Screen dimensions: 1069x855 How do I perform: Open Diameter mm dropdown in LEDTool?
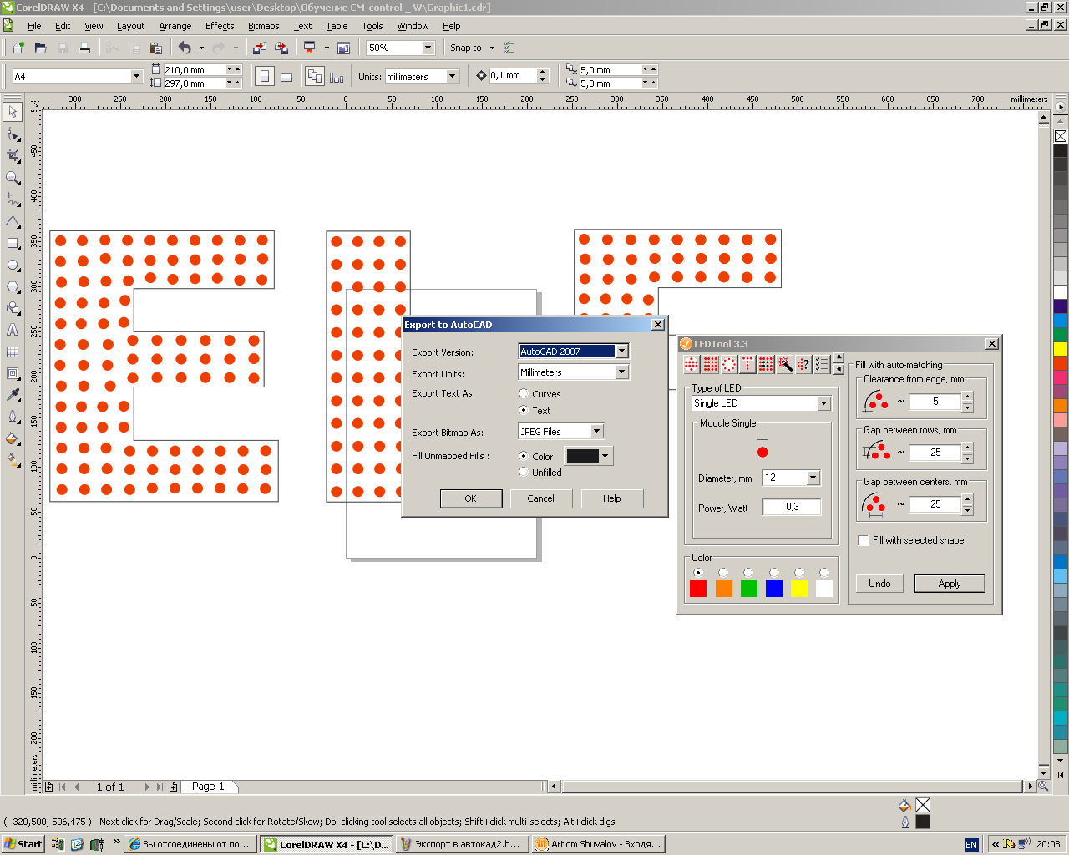813,478
